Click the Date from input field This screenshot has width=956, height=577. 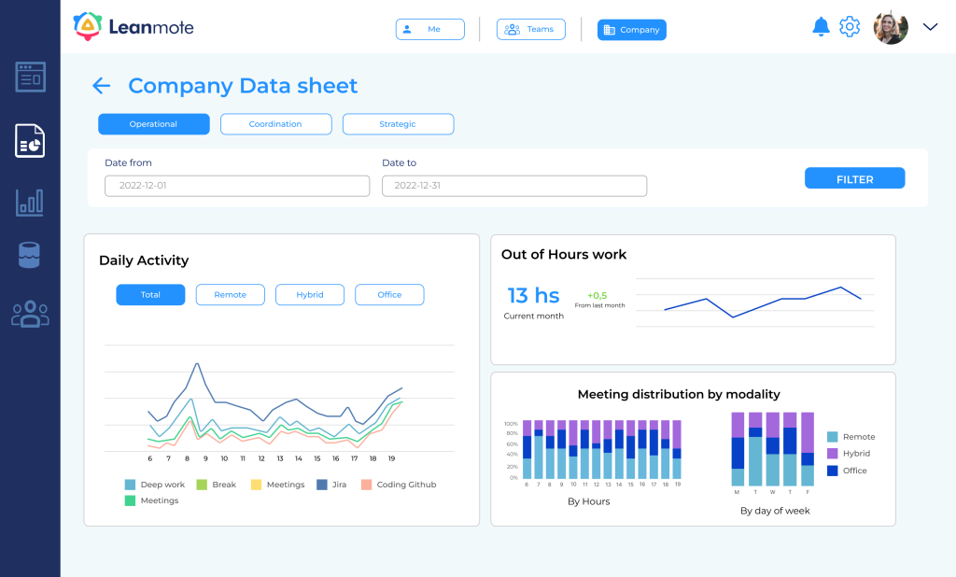tap(237, 186)
